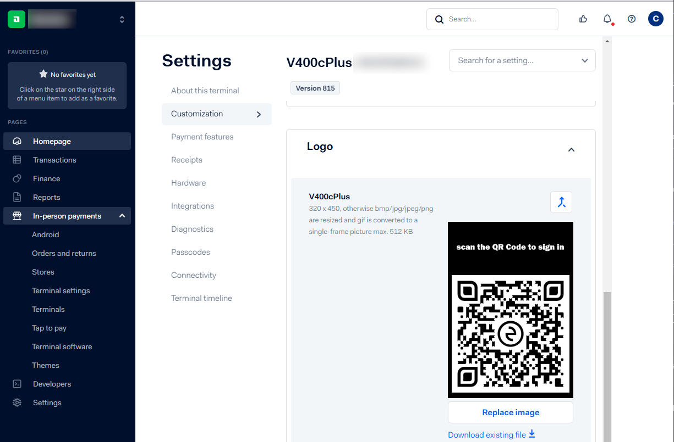Open Terminal settings in sidebar

point(61,290)
